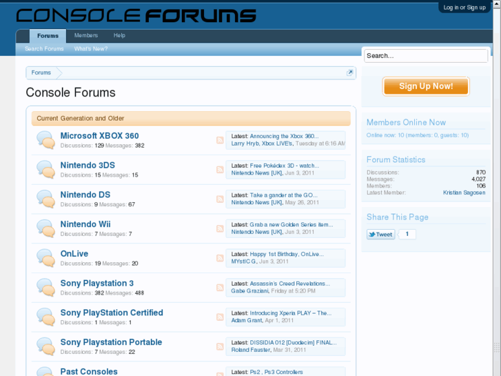Open Sony Playstation Portable forum

pos(111,342)
